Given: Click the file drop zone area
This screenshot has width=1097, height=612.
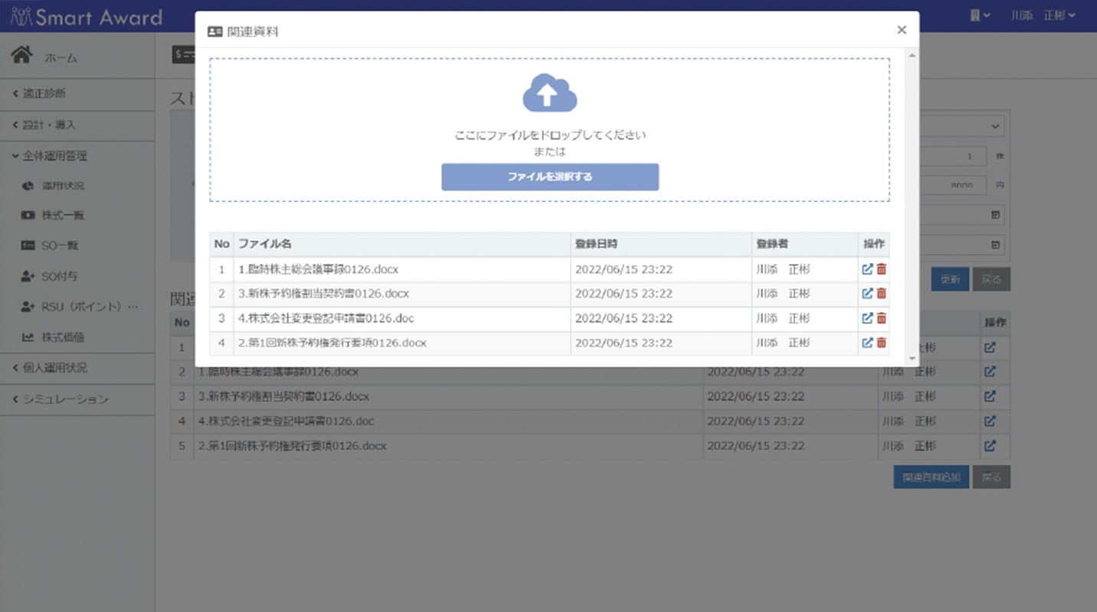Looking at the screenshot, I should (549, 130).
